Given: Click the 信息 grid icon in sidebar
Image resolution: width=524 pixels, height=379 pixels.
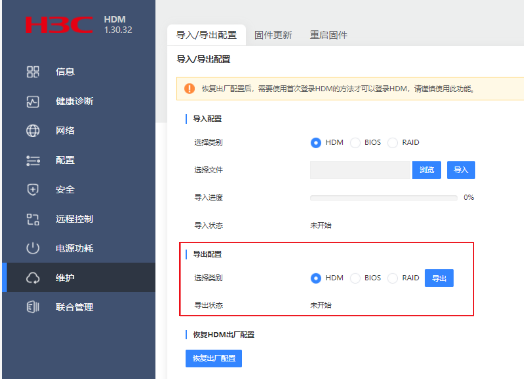Looking at the screenshot, I should pos(33,72).
